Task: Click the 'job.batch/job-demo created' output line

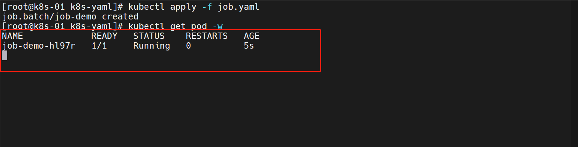Action: click(70, 17)
